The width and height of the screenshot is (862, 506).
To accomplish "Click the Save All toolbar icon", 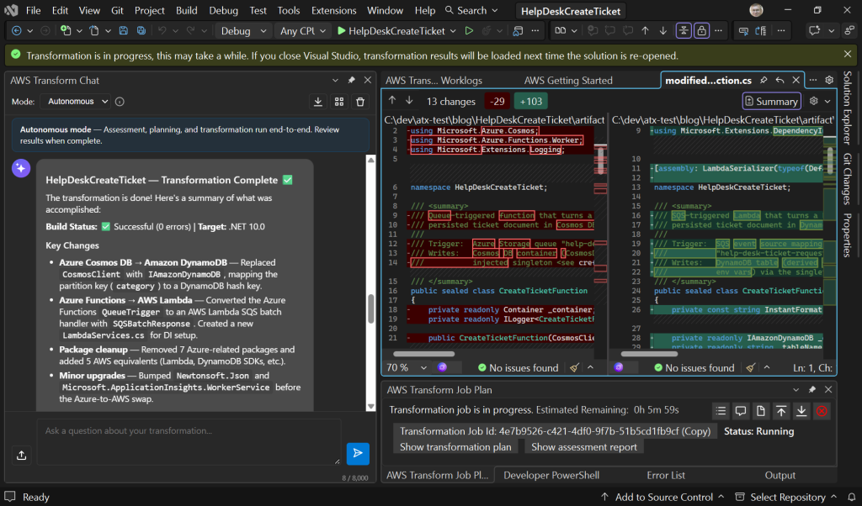I will pyautogui.click(x=141, y=31).
